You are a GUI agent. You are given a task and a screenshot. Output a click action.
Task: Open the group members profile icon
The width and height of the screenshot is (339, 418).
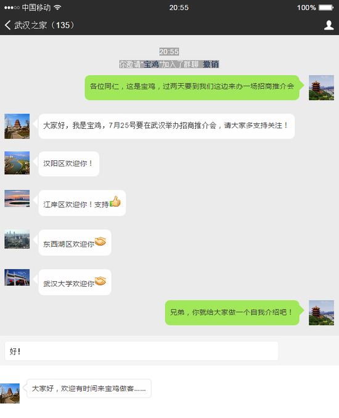pyautogui.click(x=329, y=25)
